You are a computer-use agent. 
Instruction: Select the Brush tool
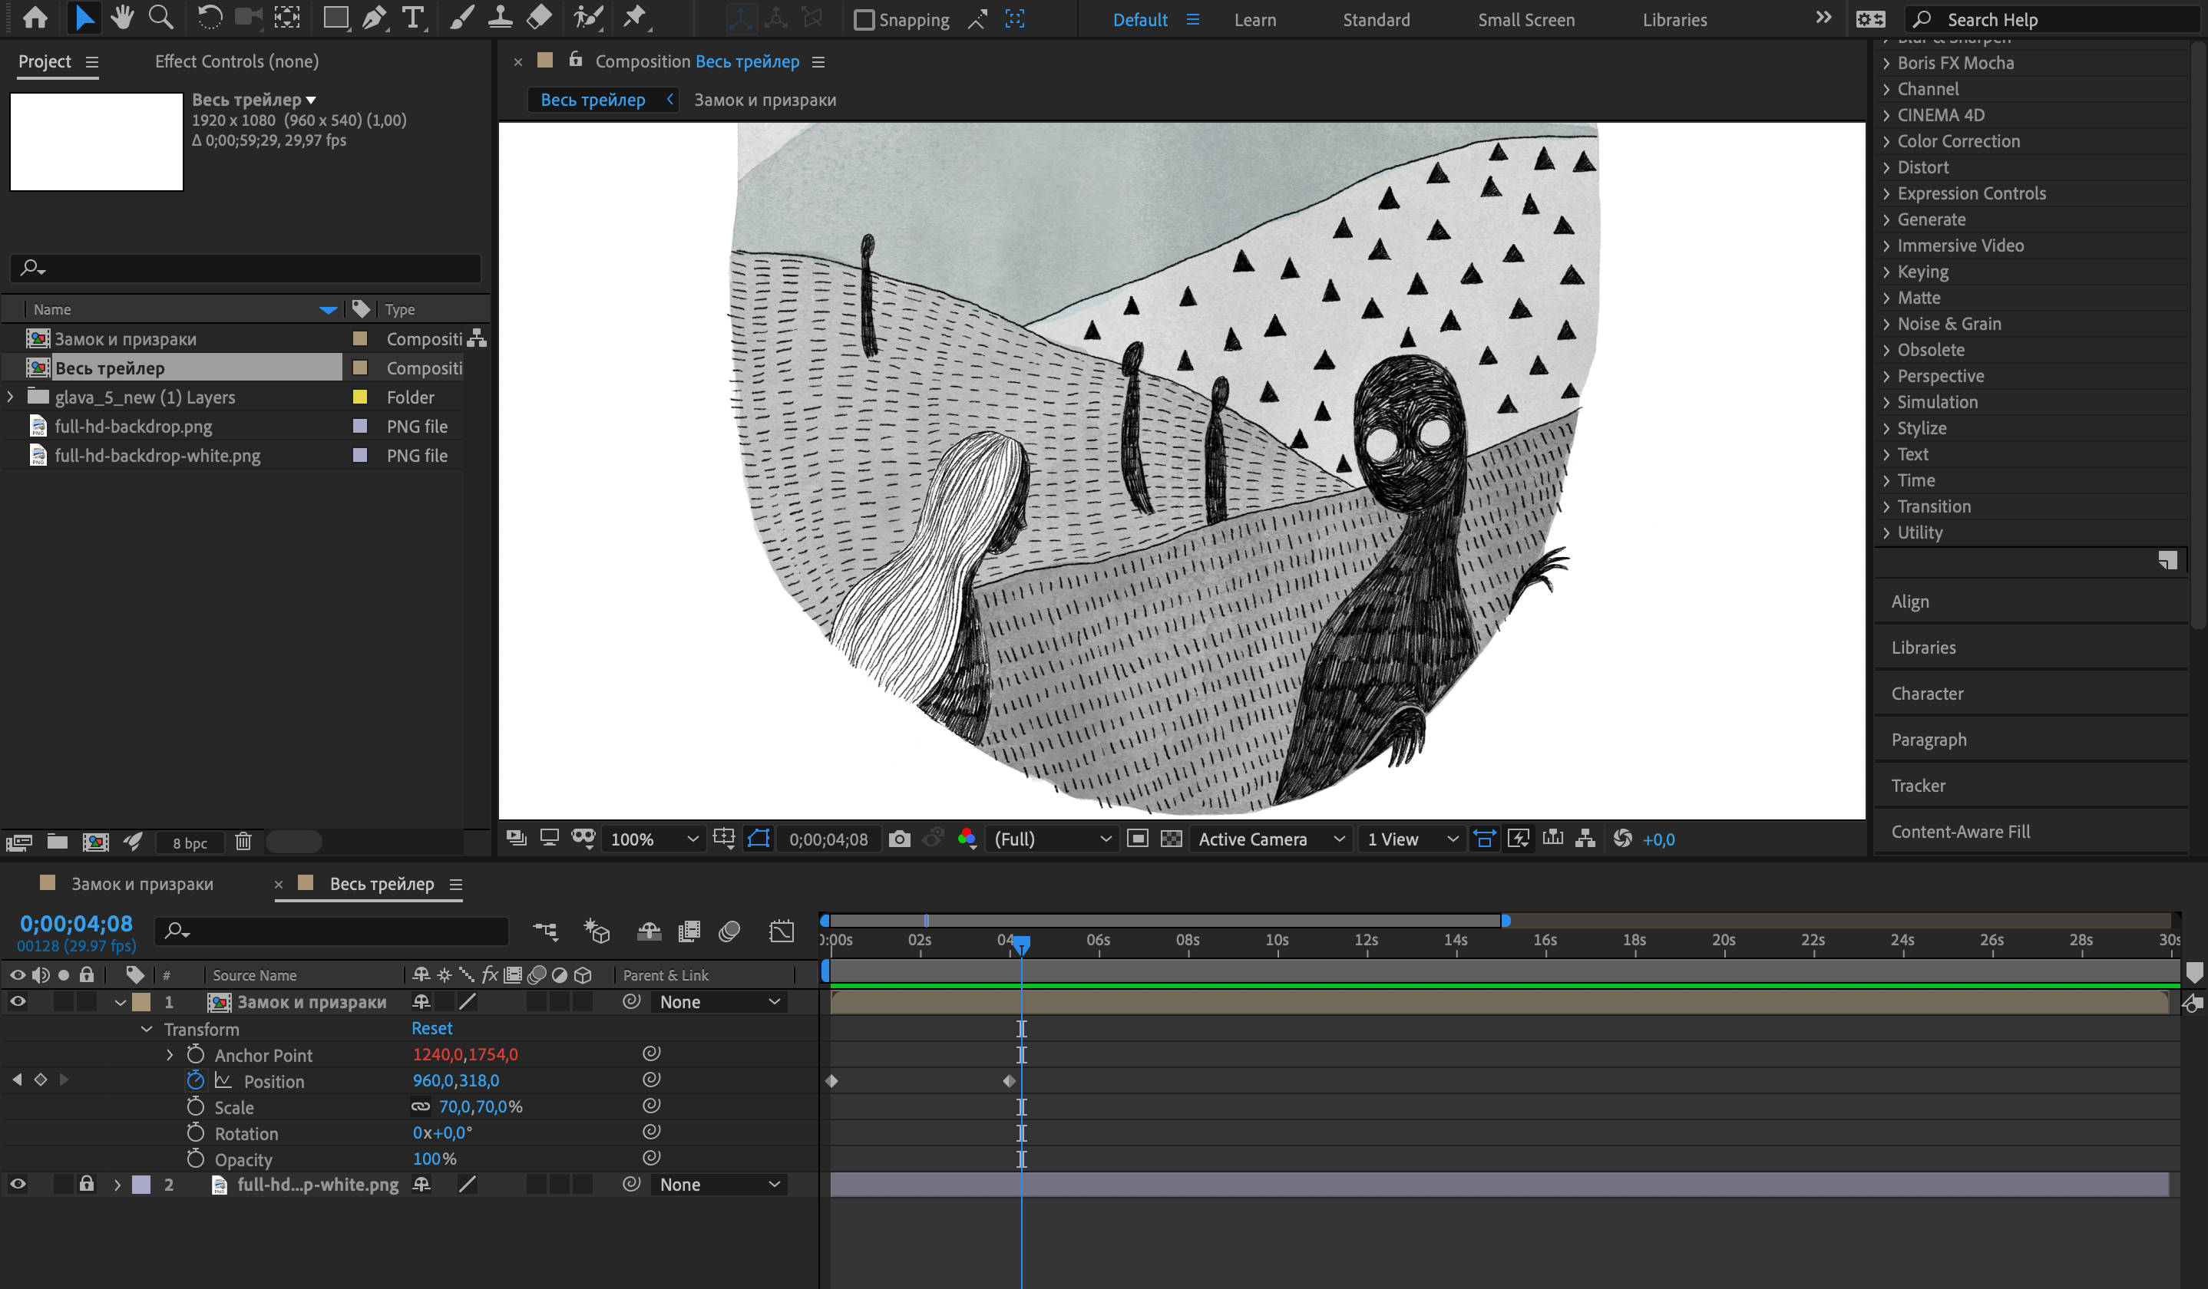point(461,18)
